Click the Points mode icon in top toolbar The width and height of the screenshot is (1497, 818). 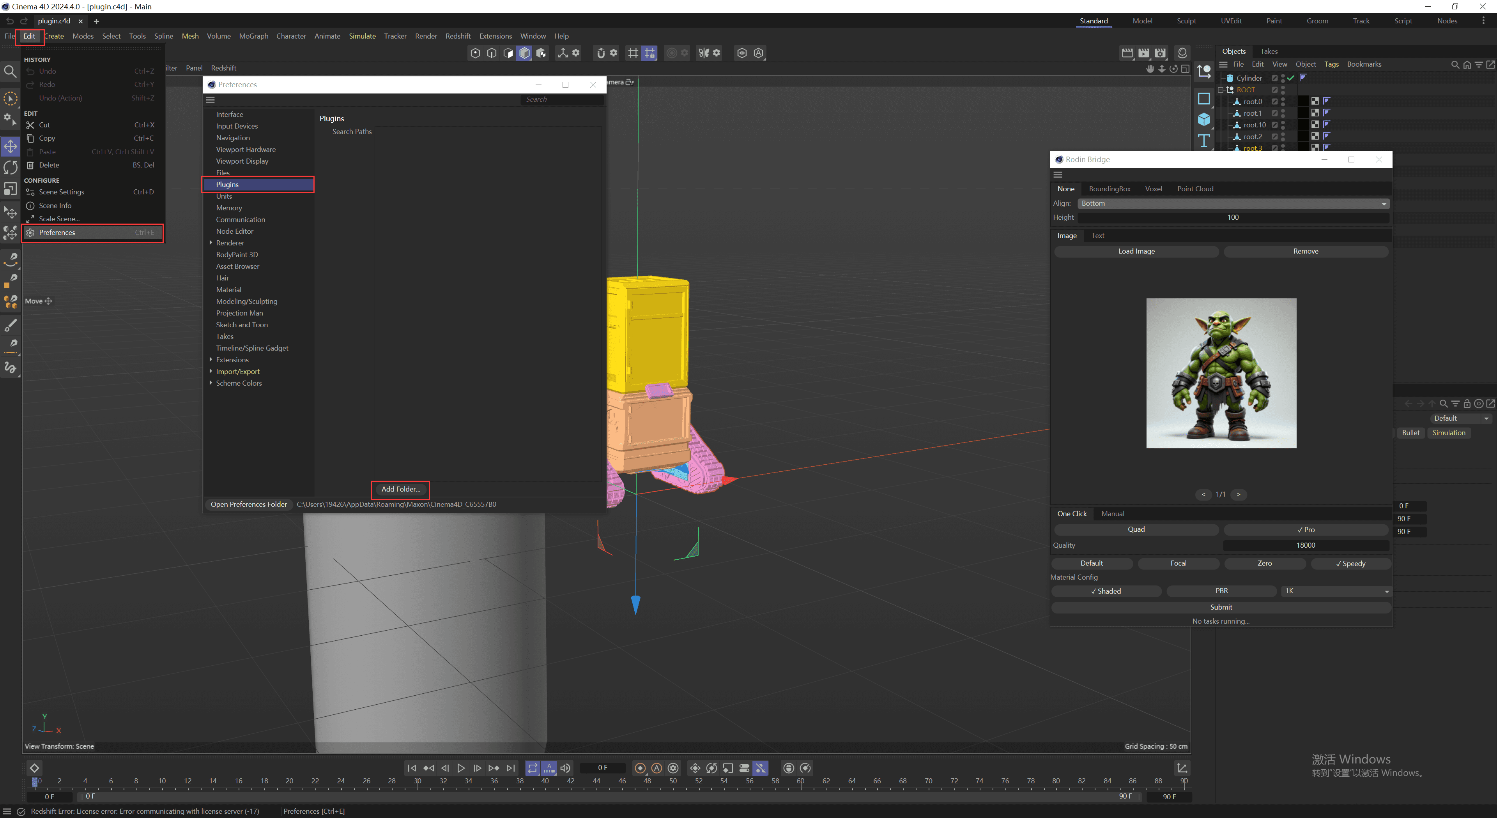tap(475, 53)
